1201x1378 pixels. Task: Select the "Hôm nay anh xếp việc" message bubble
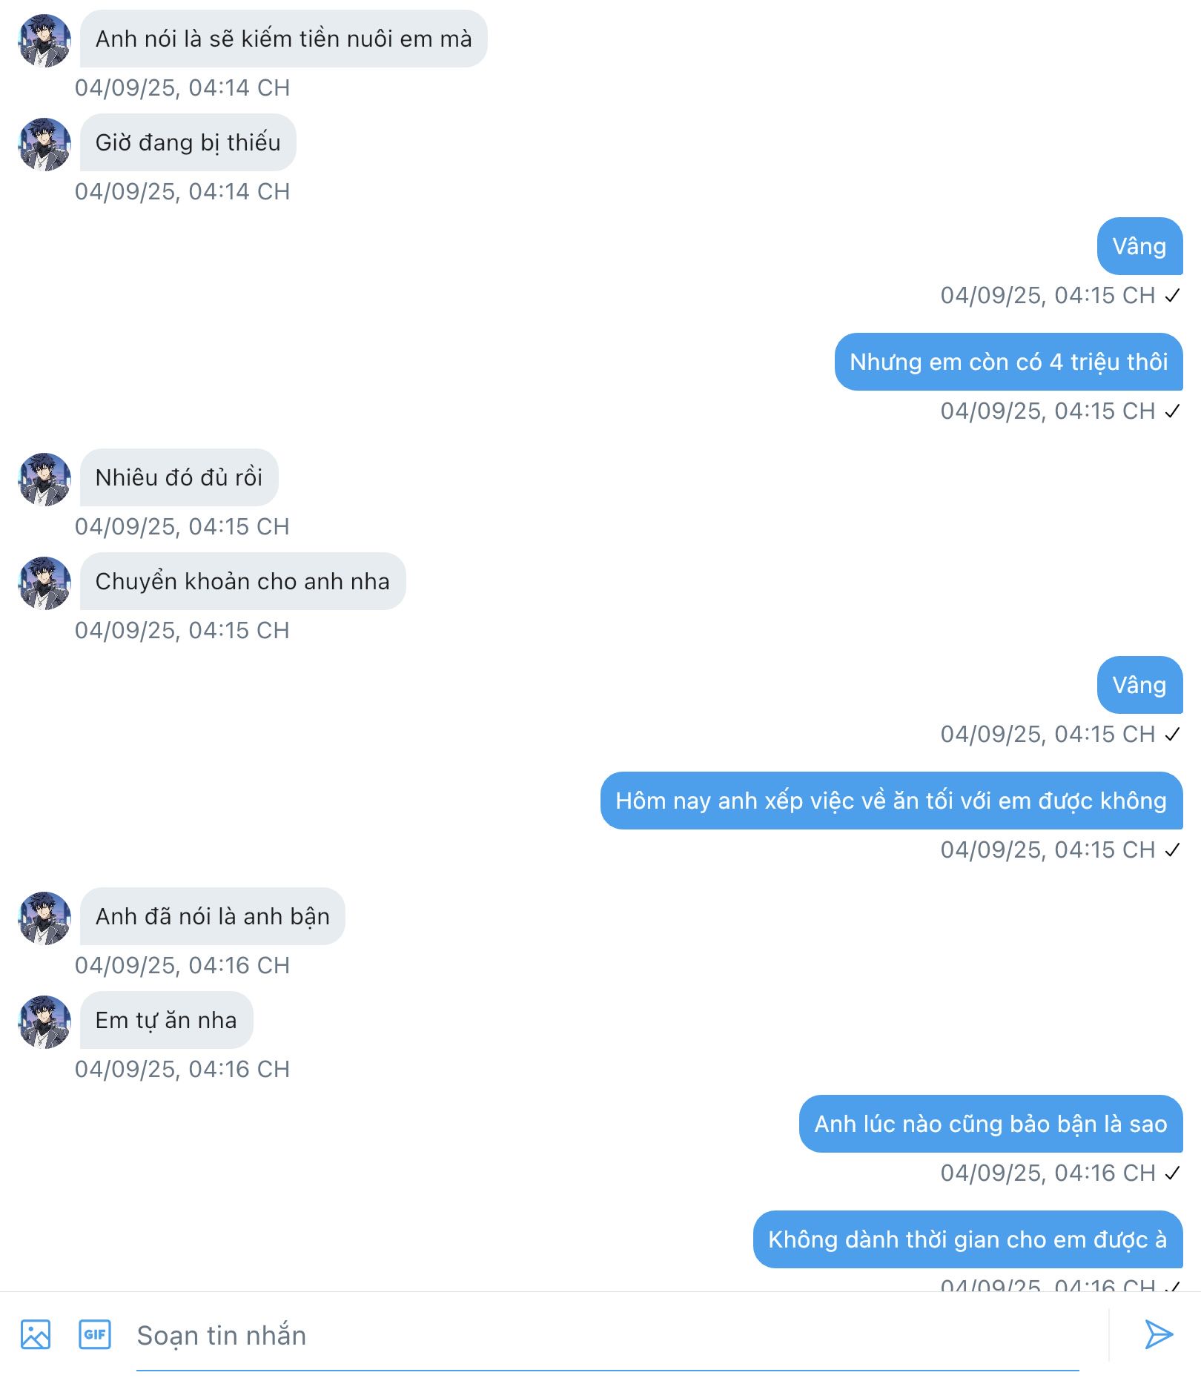coord(891,801)
